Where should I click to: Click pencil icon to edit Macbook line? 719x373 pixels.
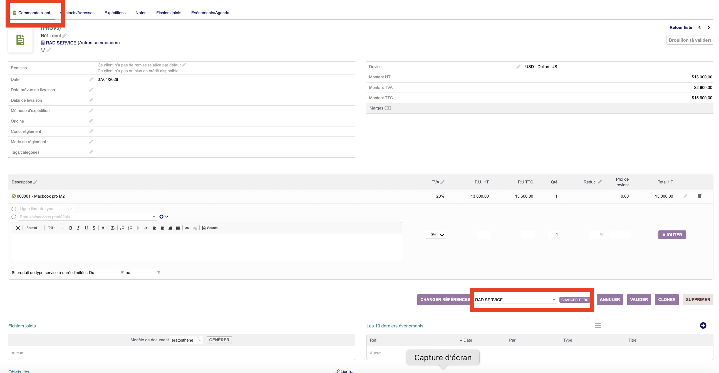tap(686, 196)
